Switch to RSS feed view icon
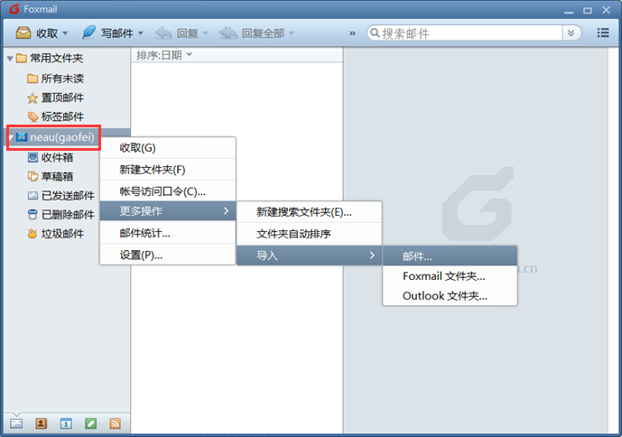Viewport: 622px width, 437px height. click(115, 423)
